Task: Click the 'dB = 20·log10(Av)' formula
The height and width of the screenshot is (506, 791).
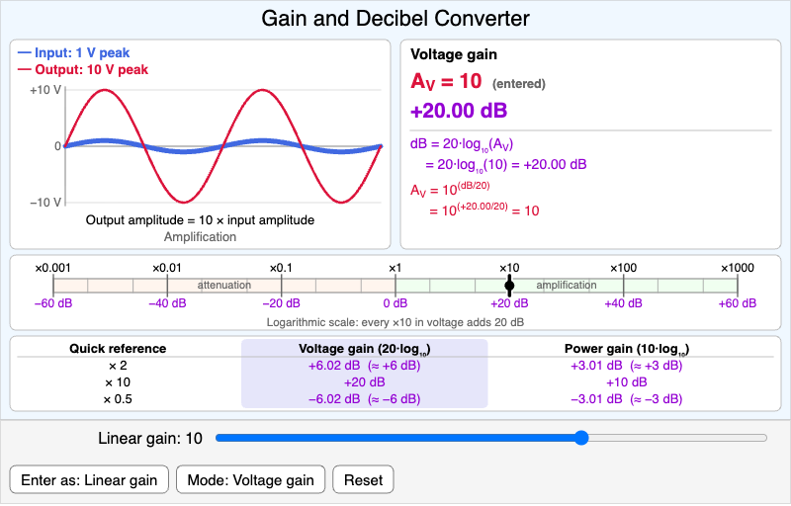Action: [x=462, y=144]
